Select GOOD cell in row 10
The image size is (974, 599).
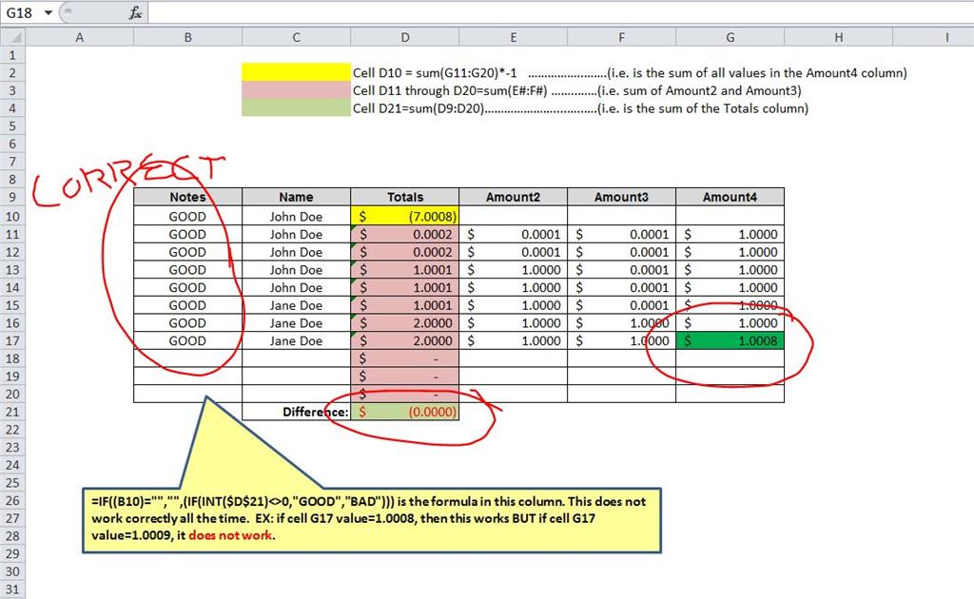tap(187, 216)
